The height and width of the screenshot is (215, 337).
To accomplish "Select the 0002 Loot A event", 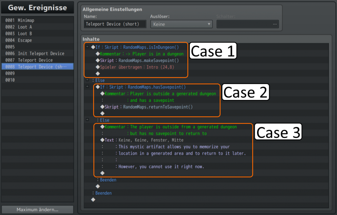I will (x=38, y=27).
